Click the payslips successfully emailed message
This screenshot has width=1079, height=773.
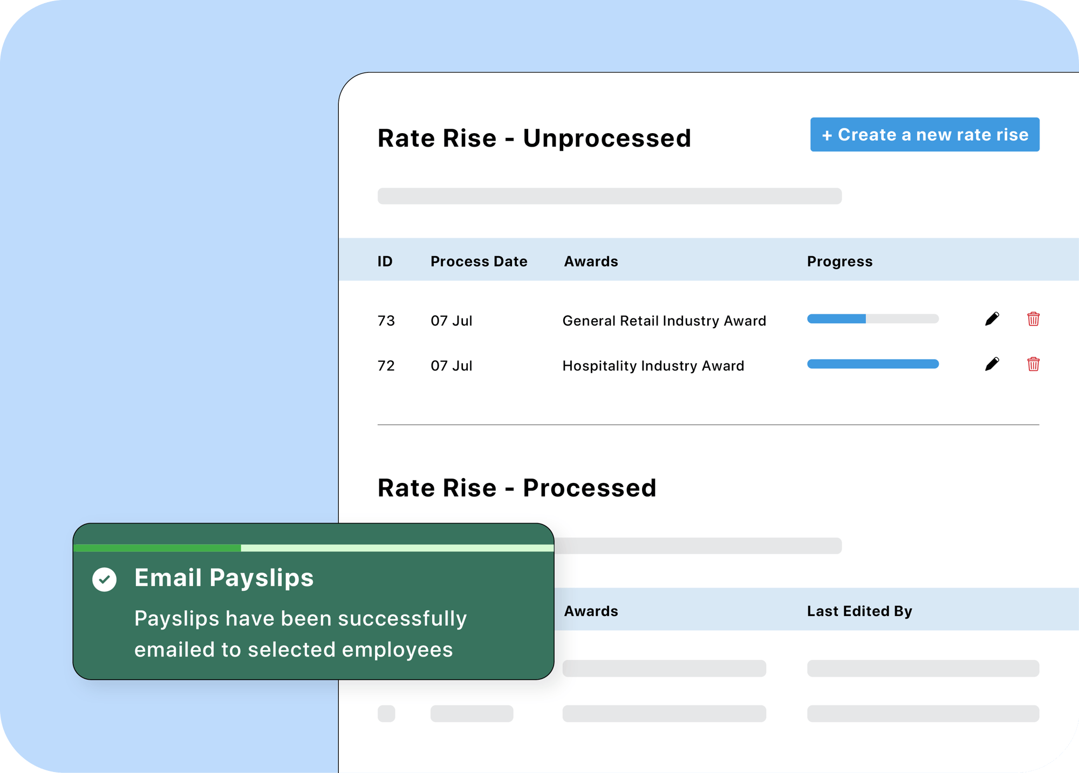click(301, 634)
